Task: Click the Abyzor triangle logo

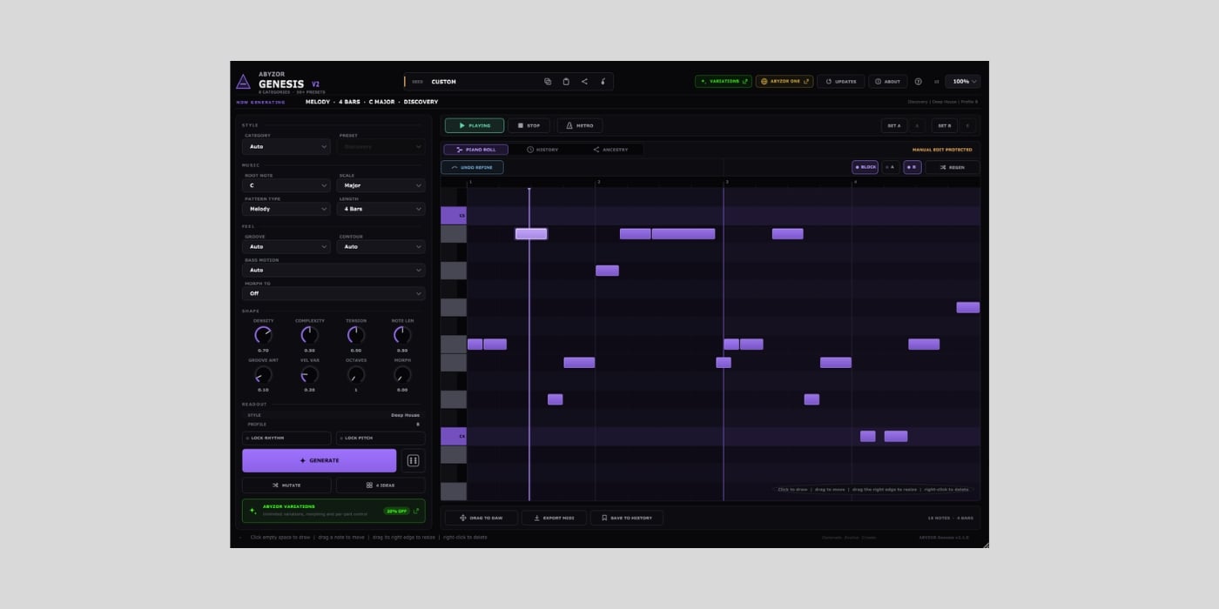Action: click(243, 82)
